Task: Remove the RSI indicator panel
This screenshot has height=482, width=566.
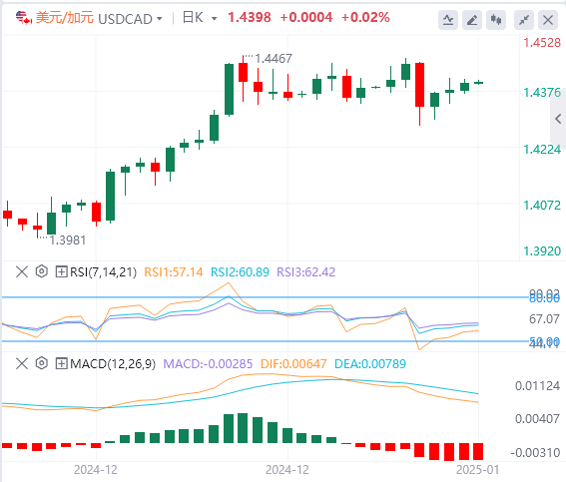Action: tap(22, 271)
